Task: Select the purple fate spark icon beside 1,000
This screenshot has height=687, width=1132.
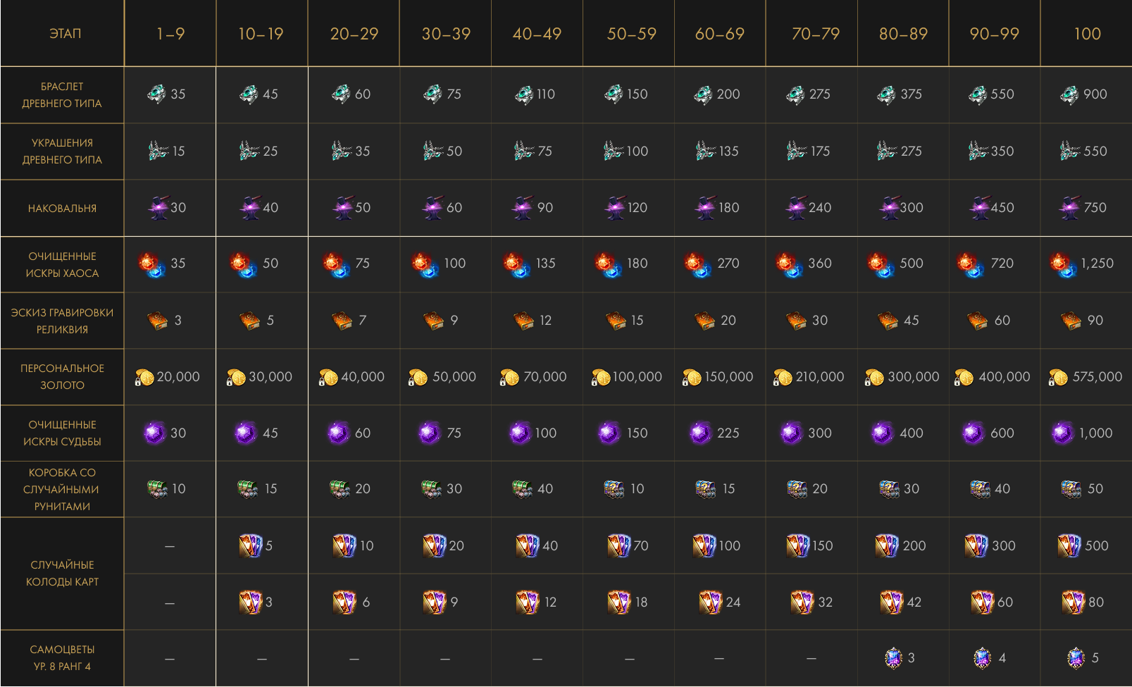Action: point(1062,433)
